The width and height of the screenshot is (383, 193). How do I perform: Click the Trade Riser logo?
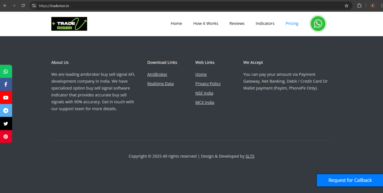coord(69,24)
